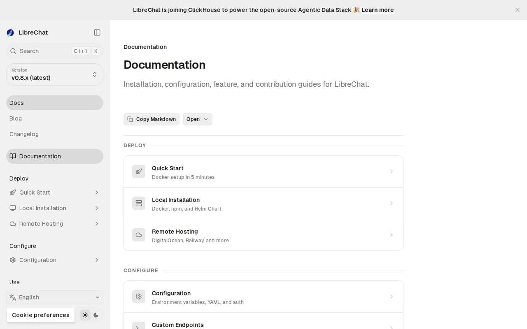Open the Quick Start card title
This screenshot has width=527, height=329.
(168, 168)
